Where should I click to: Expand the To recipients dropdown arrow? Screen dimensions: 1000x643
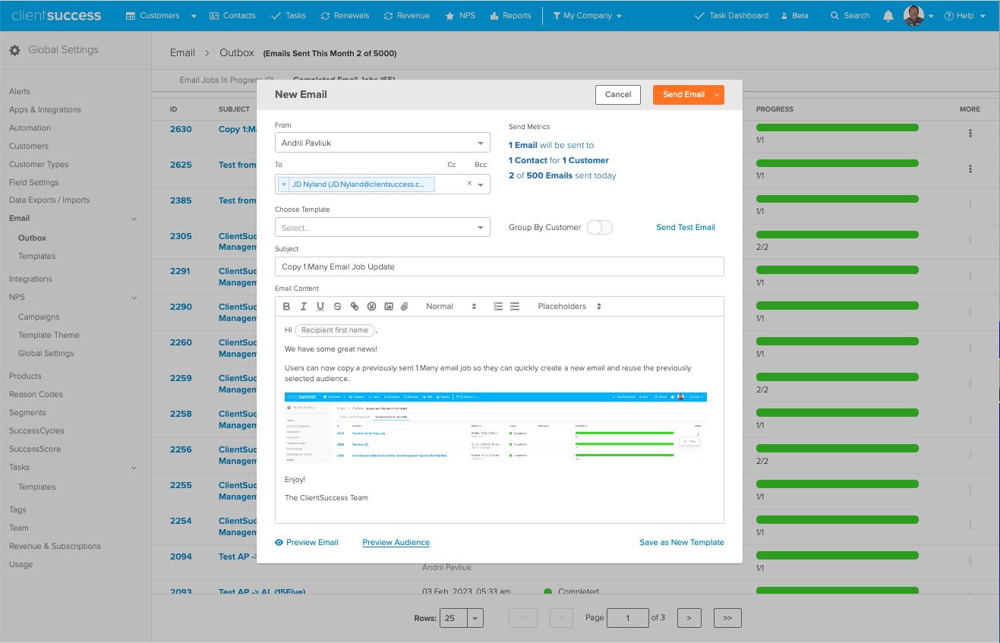481,184
